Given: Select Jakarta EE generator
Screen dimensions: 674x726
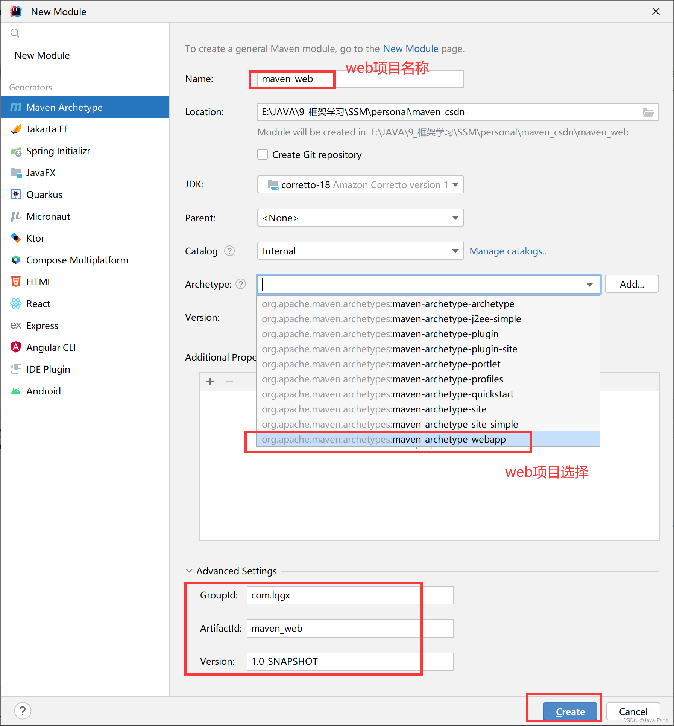Looking at the screenshot, I should 85,129.
